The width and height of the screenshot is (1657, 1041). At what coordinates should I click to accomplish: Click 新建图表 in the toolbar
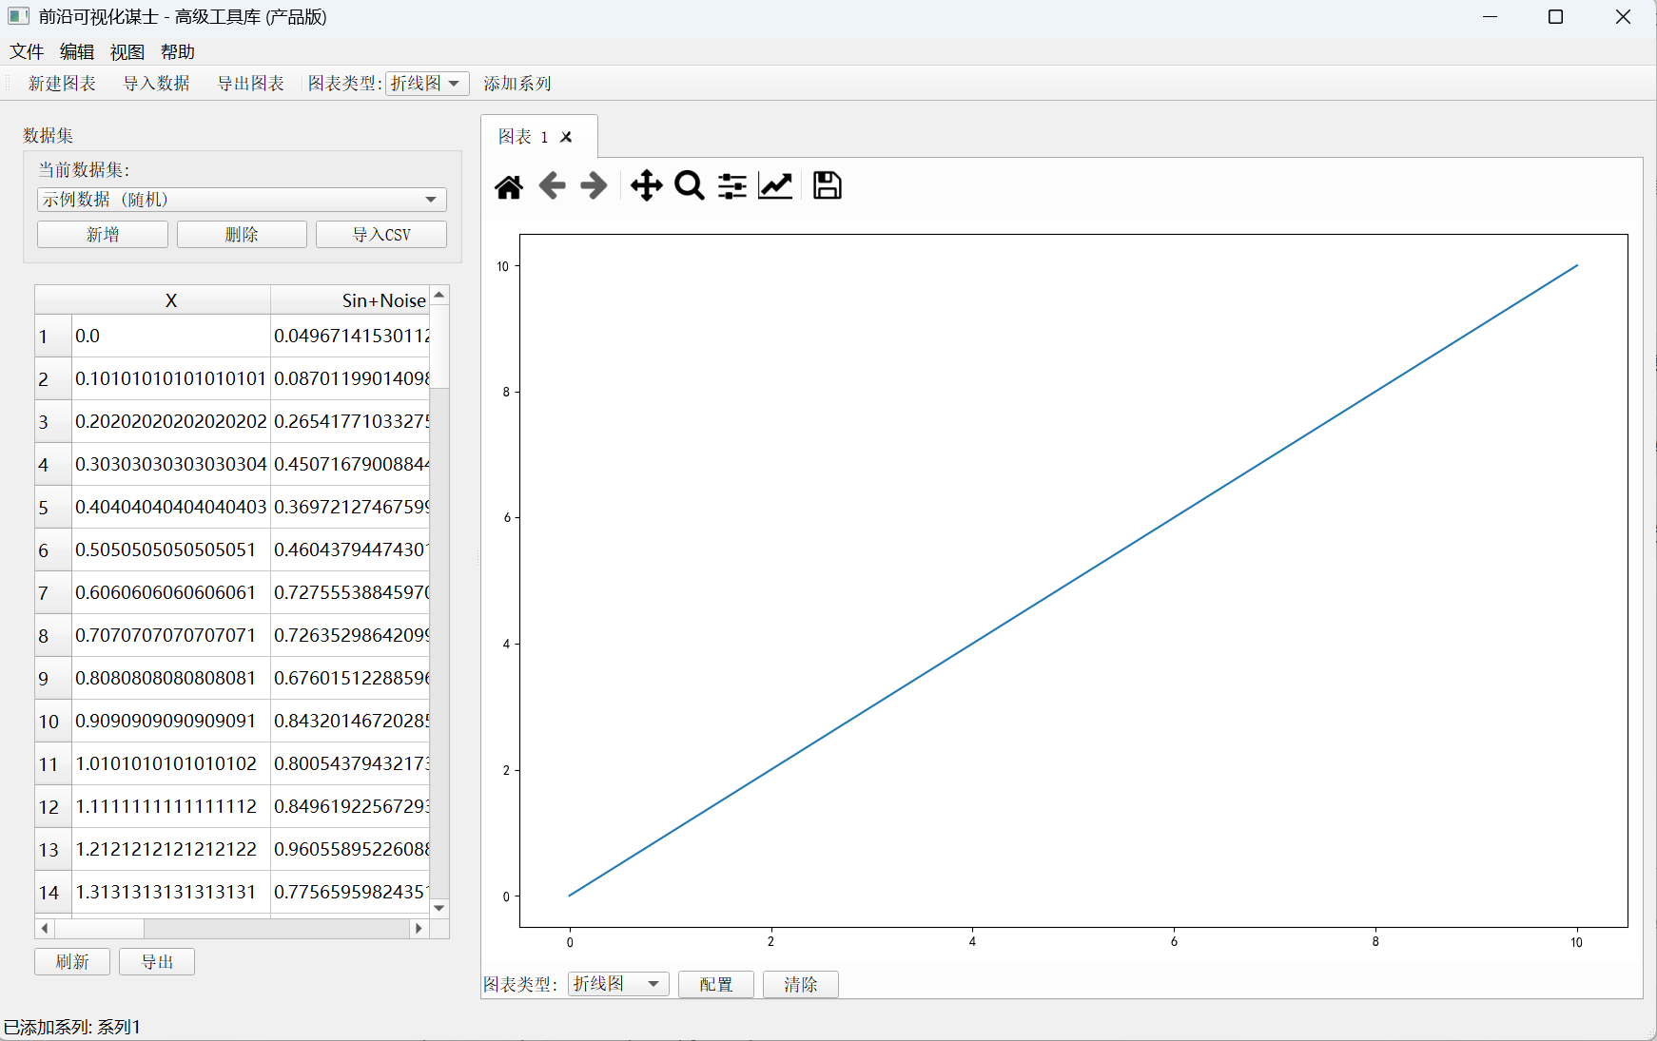point(62,84)
